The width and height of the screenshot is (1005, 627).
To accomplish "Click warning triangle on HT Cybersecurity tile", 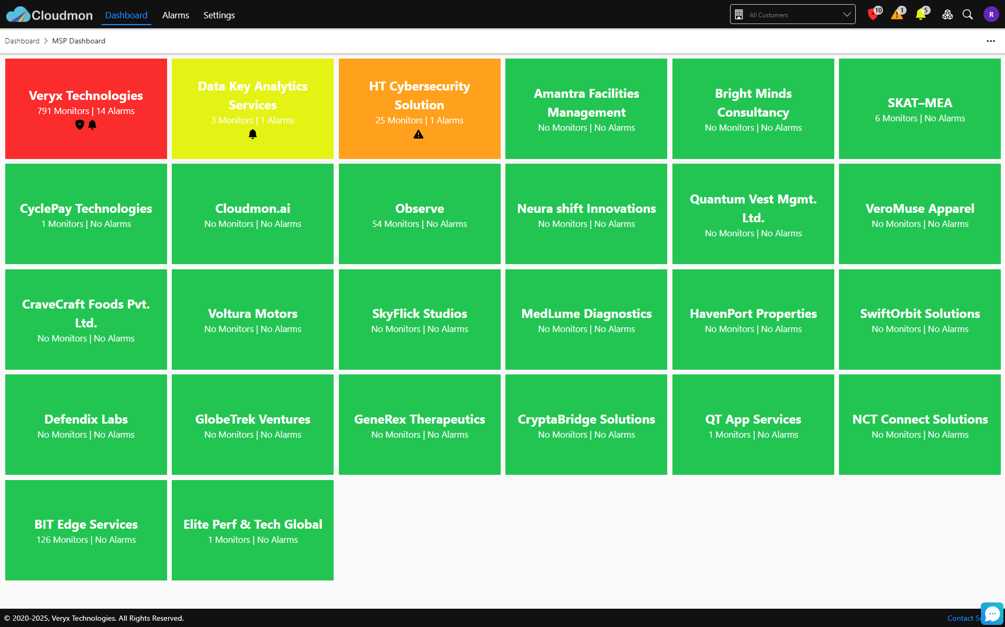I will pos(418,134).
